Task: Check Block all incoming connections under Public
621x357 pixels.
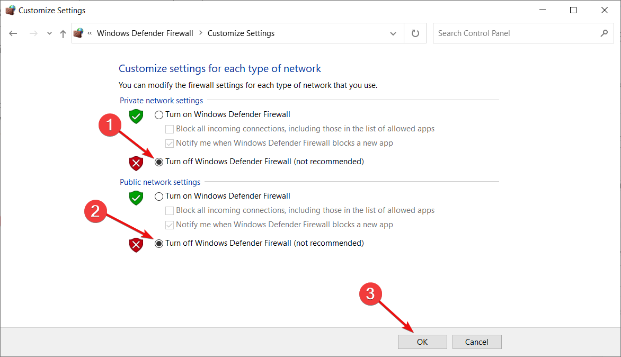Action: [170, 211]
